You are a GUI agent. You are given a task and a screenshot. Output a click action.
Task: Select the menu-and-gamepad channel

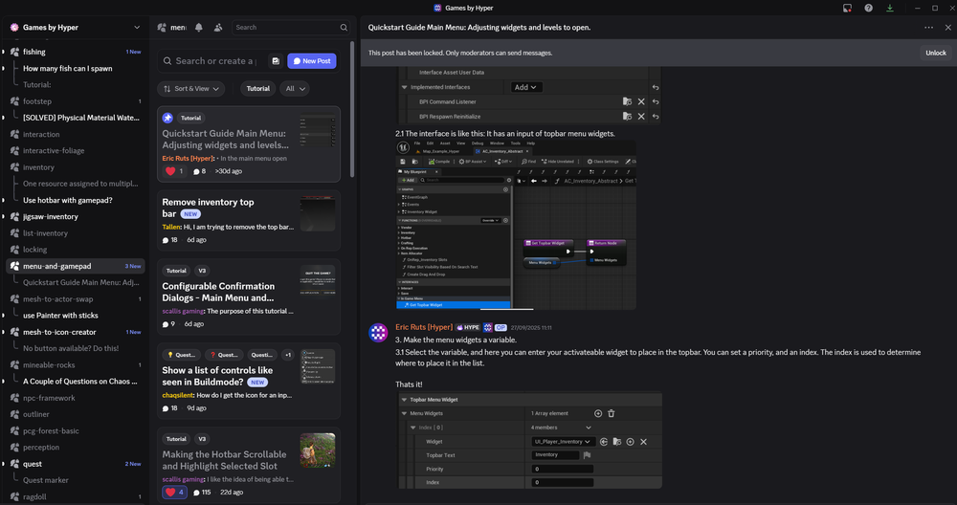[x=56, y=266]
